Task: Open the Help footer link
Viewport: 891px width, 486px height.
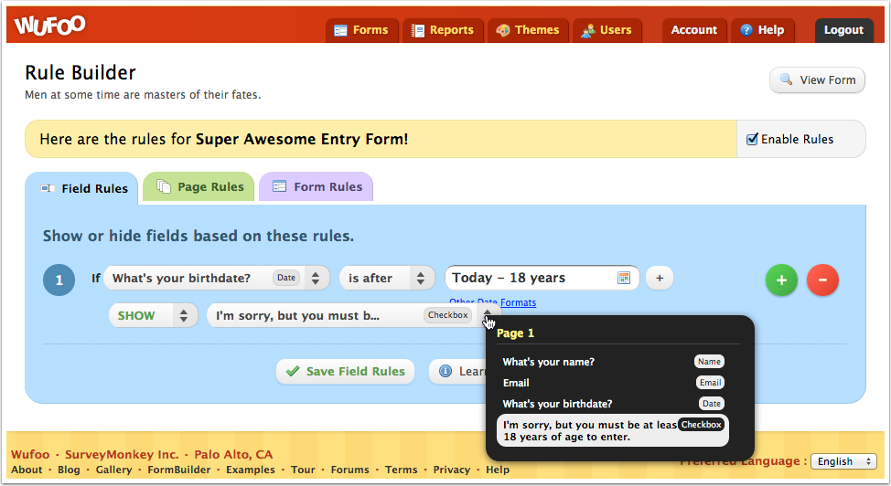Action: pos(498,470)
